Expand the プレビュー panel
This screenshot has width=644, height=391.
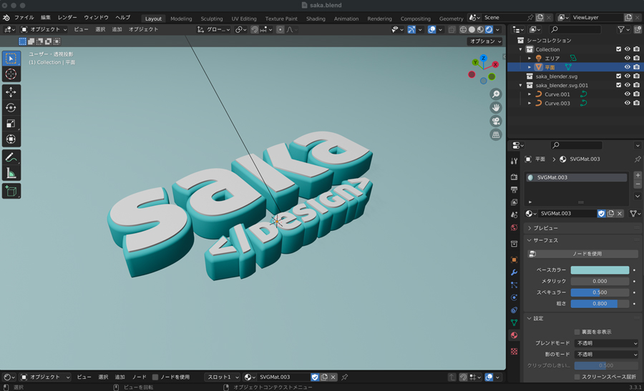[545, 228]
